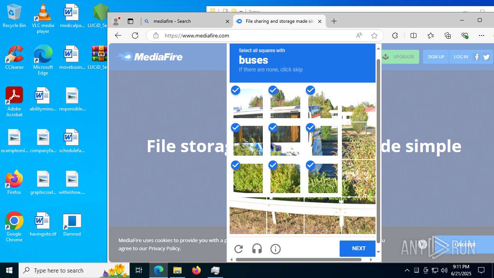Click the UPGRADE button
The height and width of the screenshot is (278, 494).
399,57
